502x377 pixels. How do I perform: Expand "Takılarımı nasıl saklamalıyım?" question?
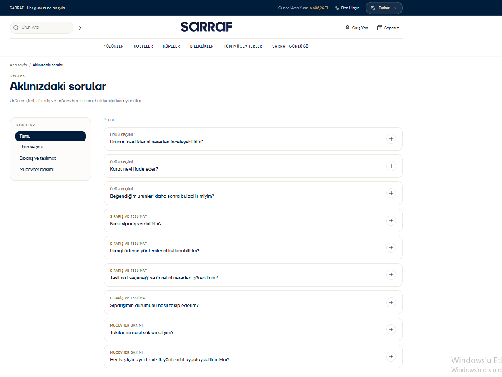pyautogui.click(x=253, y=329)
